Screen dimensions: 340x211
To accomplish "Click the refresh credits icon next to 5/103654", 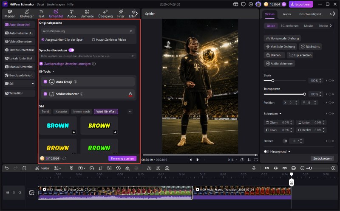I will pyautogui.click(x=64, y=158).
